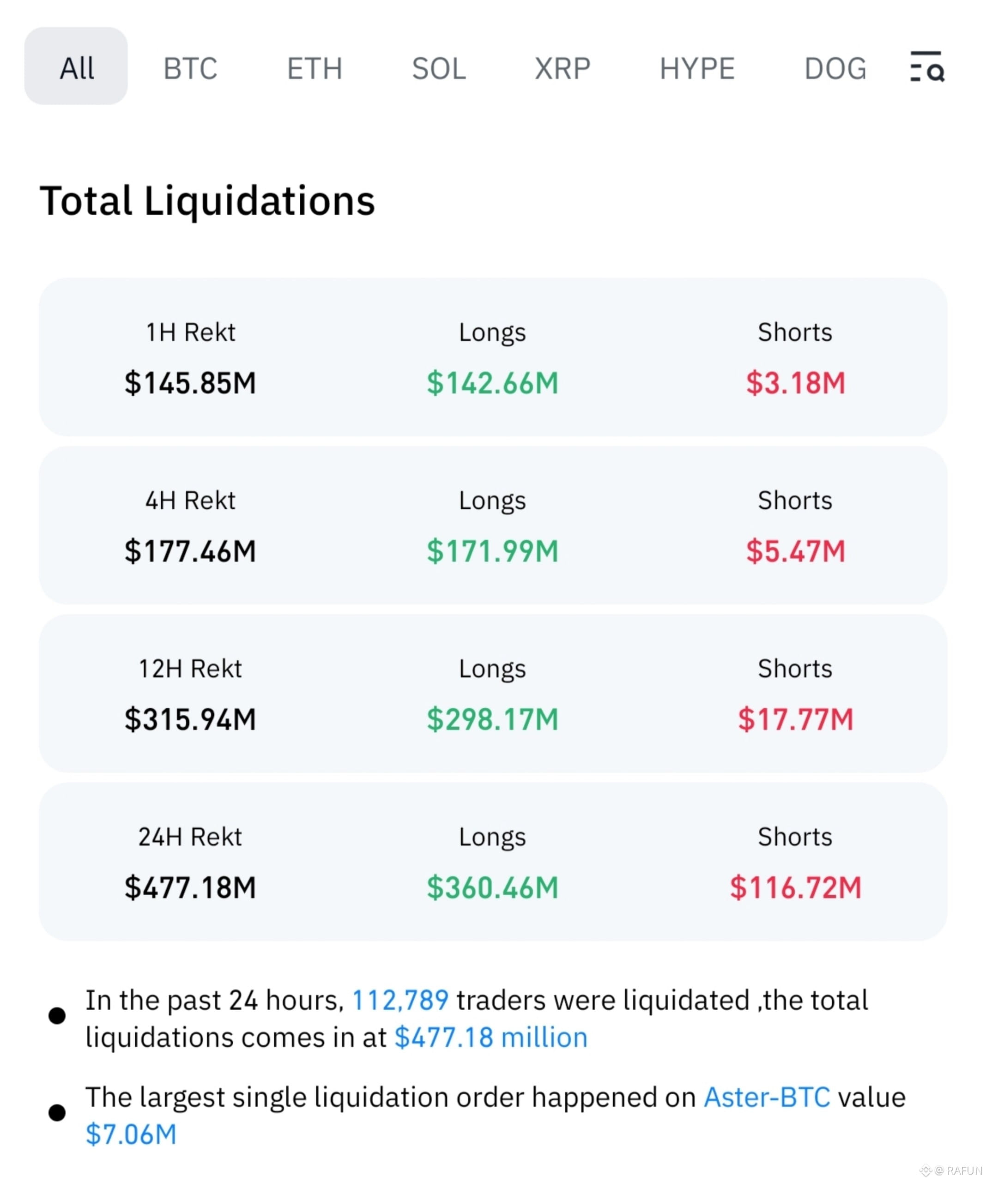The image size is (986, 1182).
Task: Select the All coins tab
Action: coord(76,66)
